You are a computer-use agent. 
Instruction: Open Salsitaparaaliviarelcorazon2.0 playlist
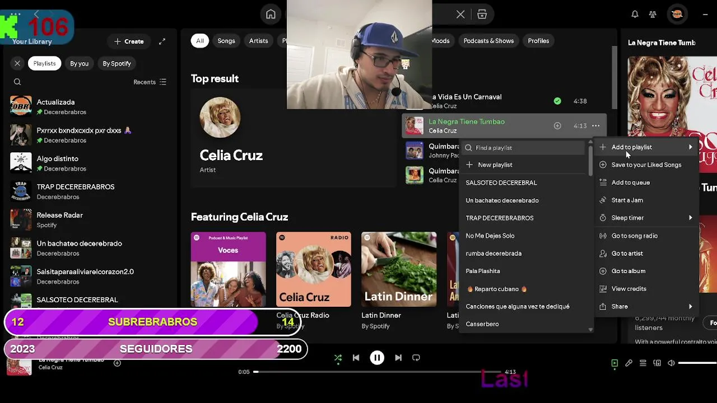90,277
